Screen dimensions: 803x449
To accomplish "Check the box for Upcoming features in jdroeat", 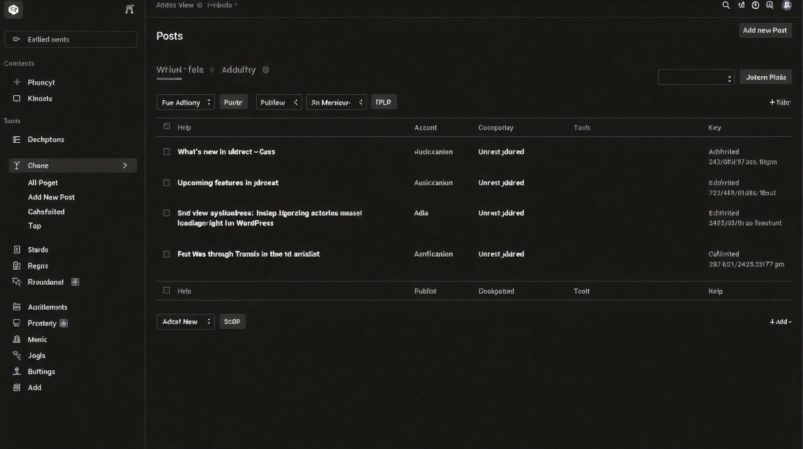I will point(166,183).
